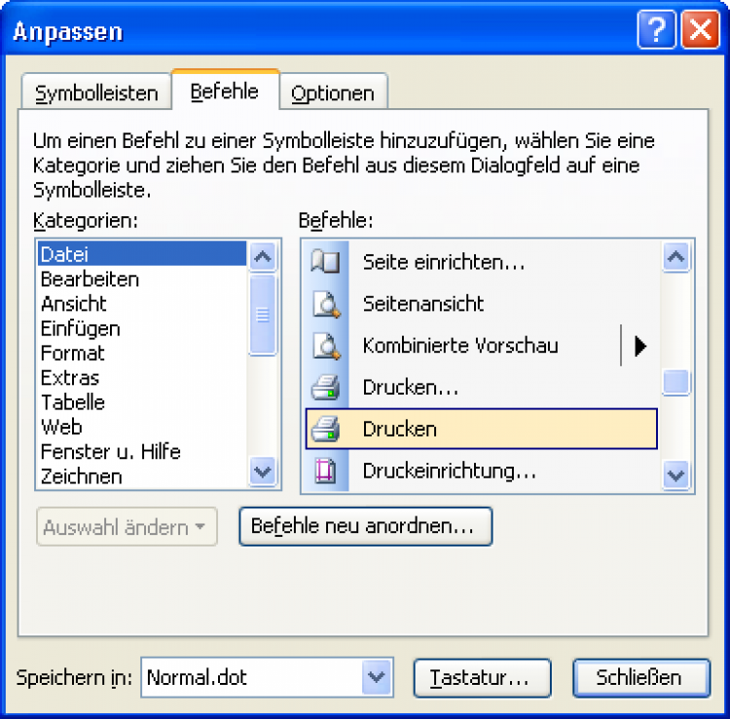Click the Seitenansicht magnifier icon
This screenshot has height=719, width=730.
point(324,304)
